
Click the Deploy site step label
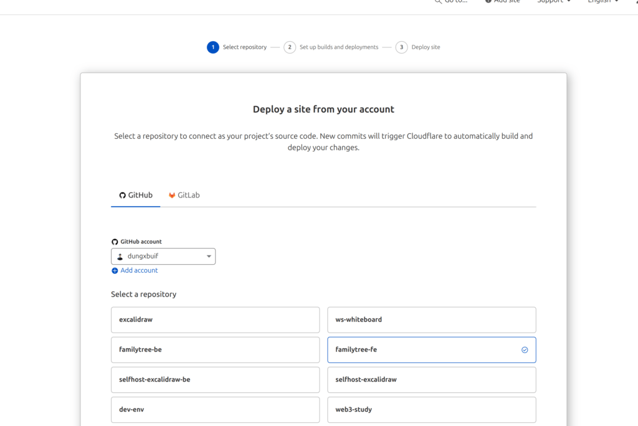click(426, 47)
